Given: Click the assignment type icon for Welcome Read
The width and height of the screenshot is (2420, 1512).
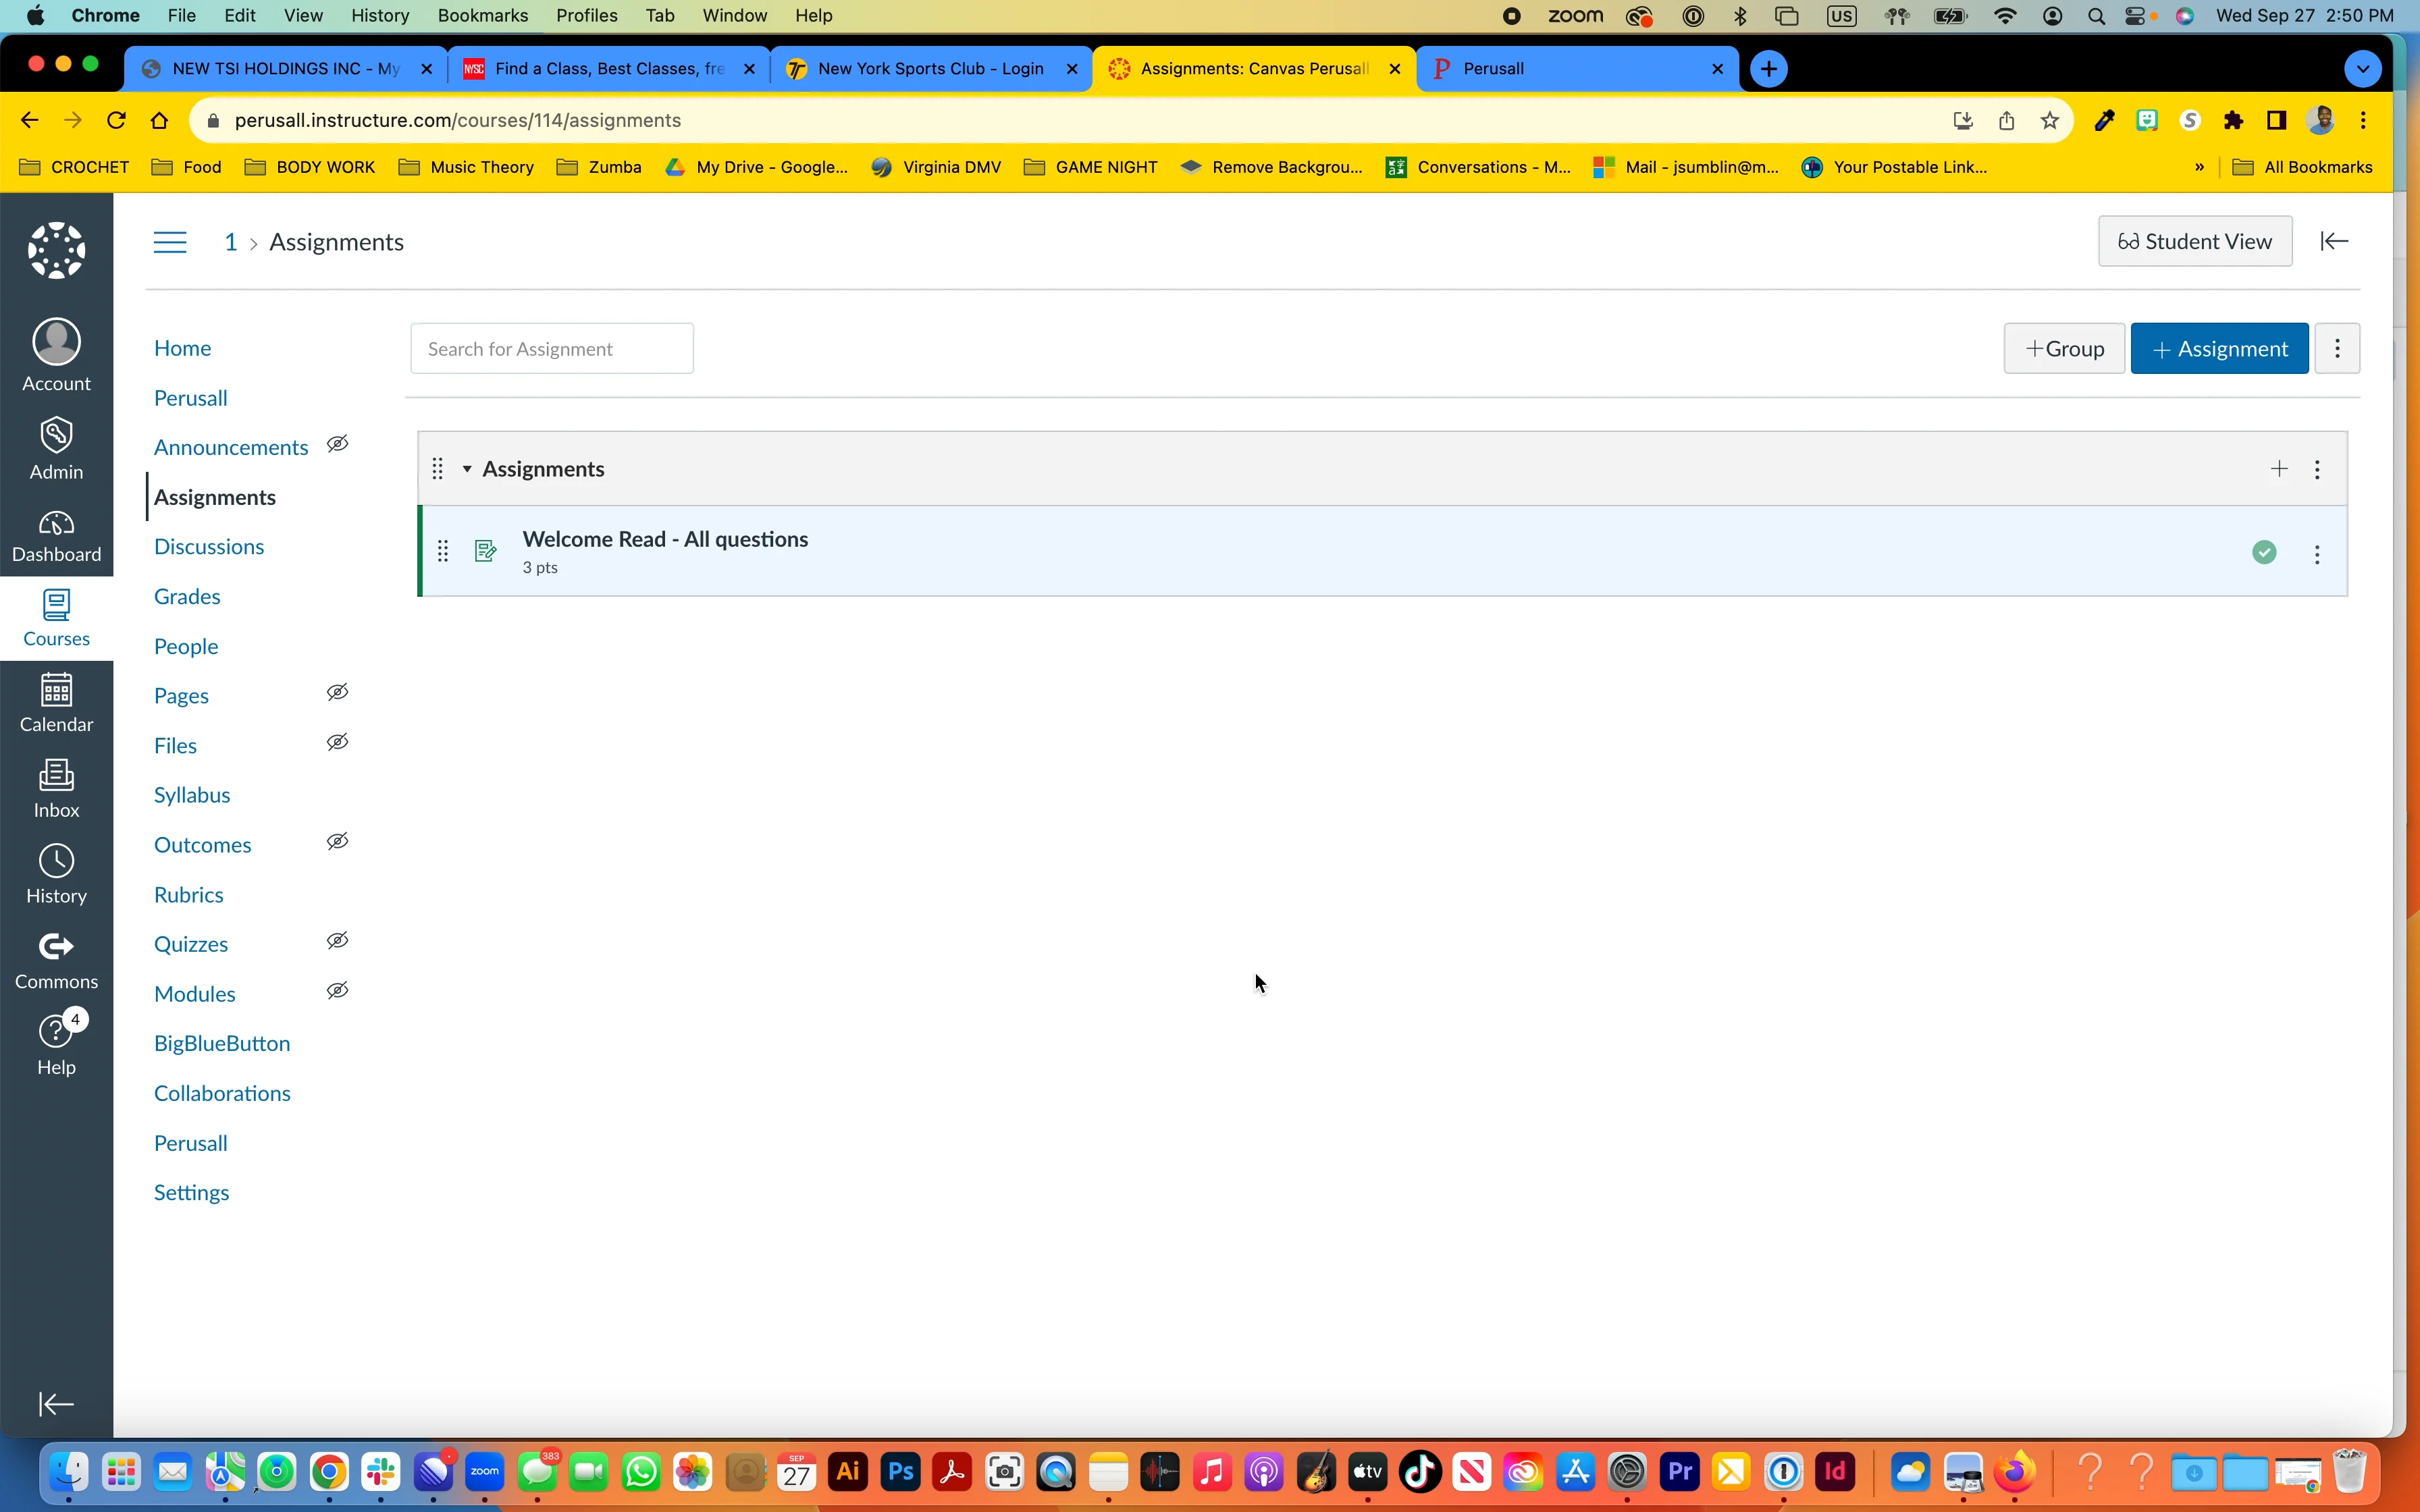Looking at the screenshot, I should [486, 551].
